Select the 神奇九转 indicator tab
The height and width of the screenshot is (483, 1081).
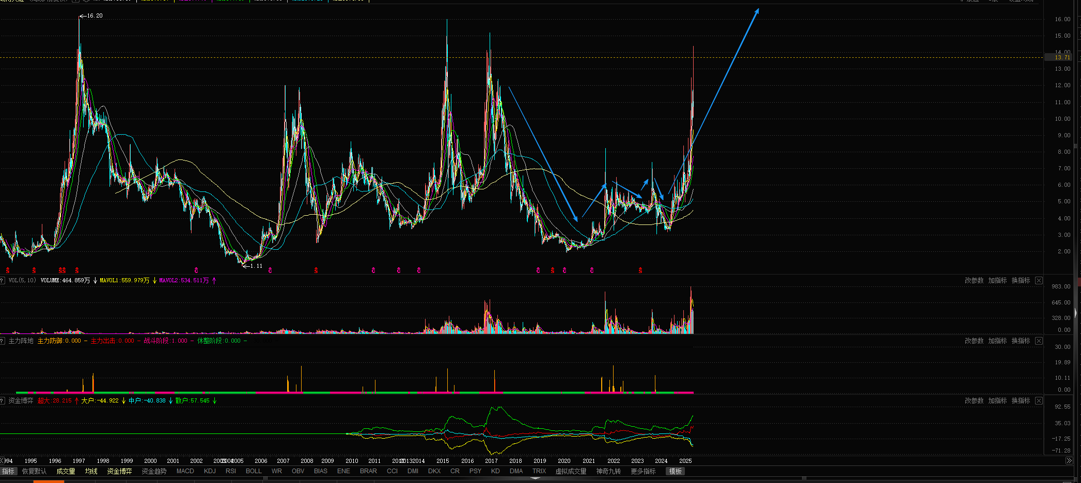[x=608, y=471]
